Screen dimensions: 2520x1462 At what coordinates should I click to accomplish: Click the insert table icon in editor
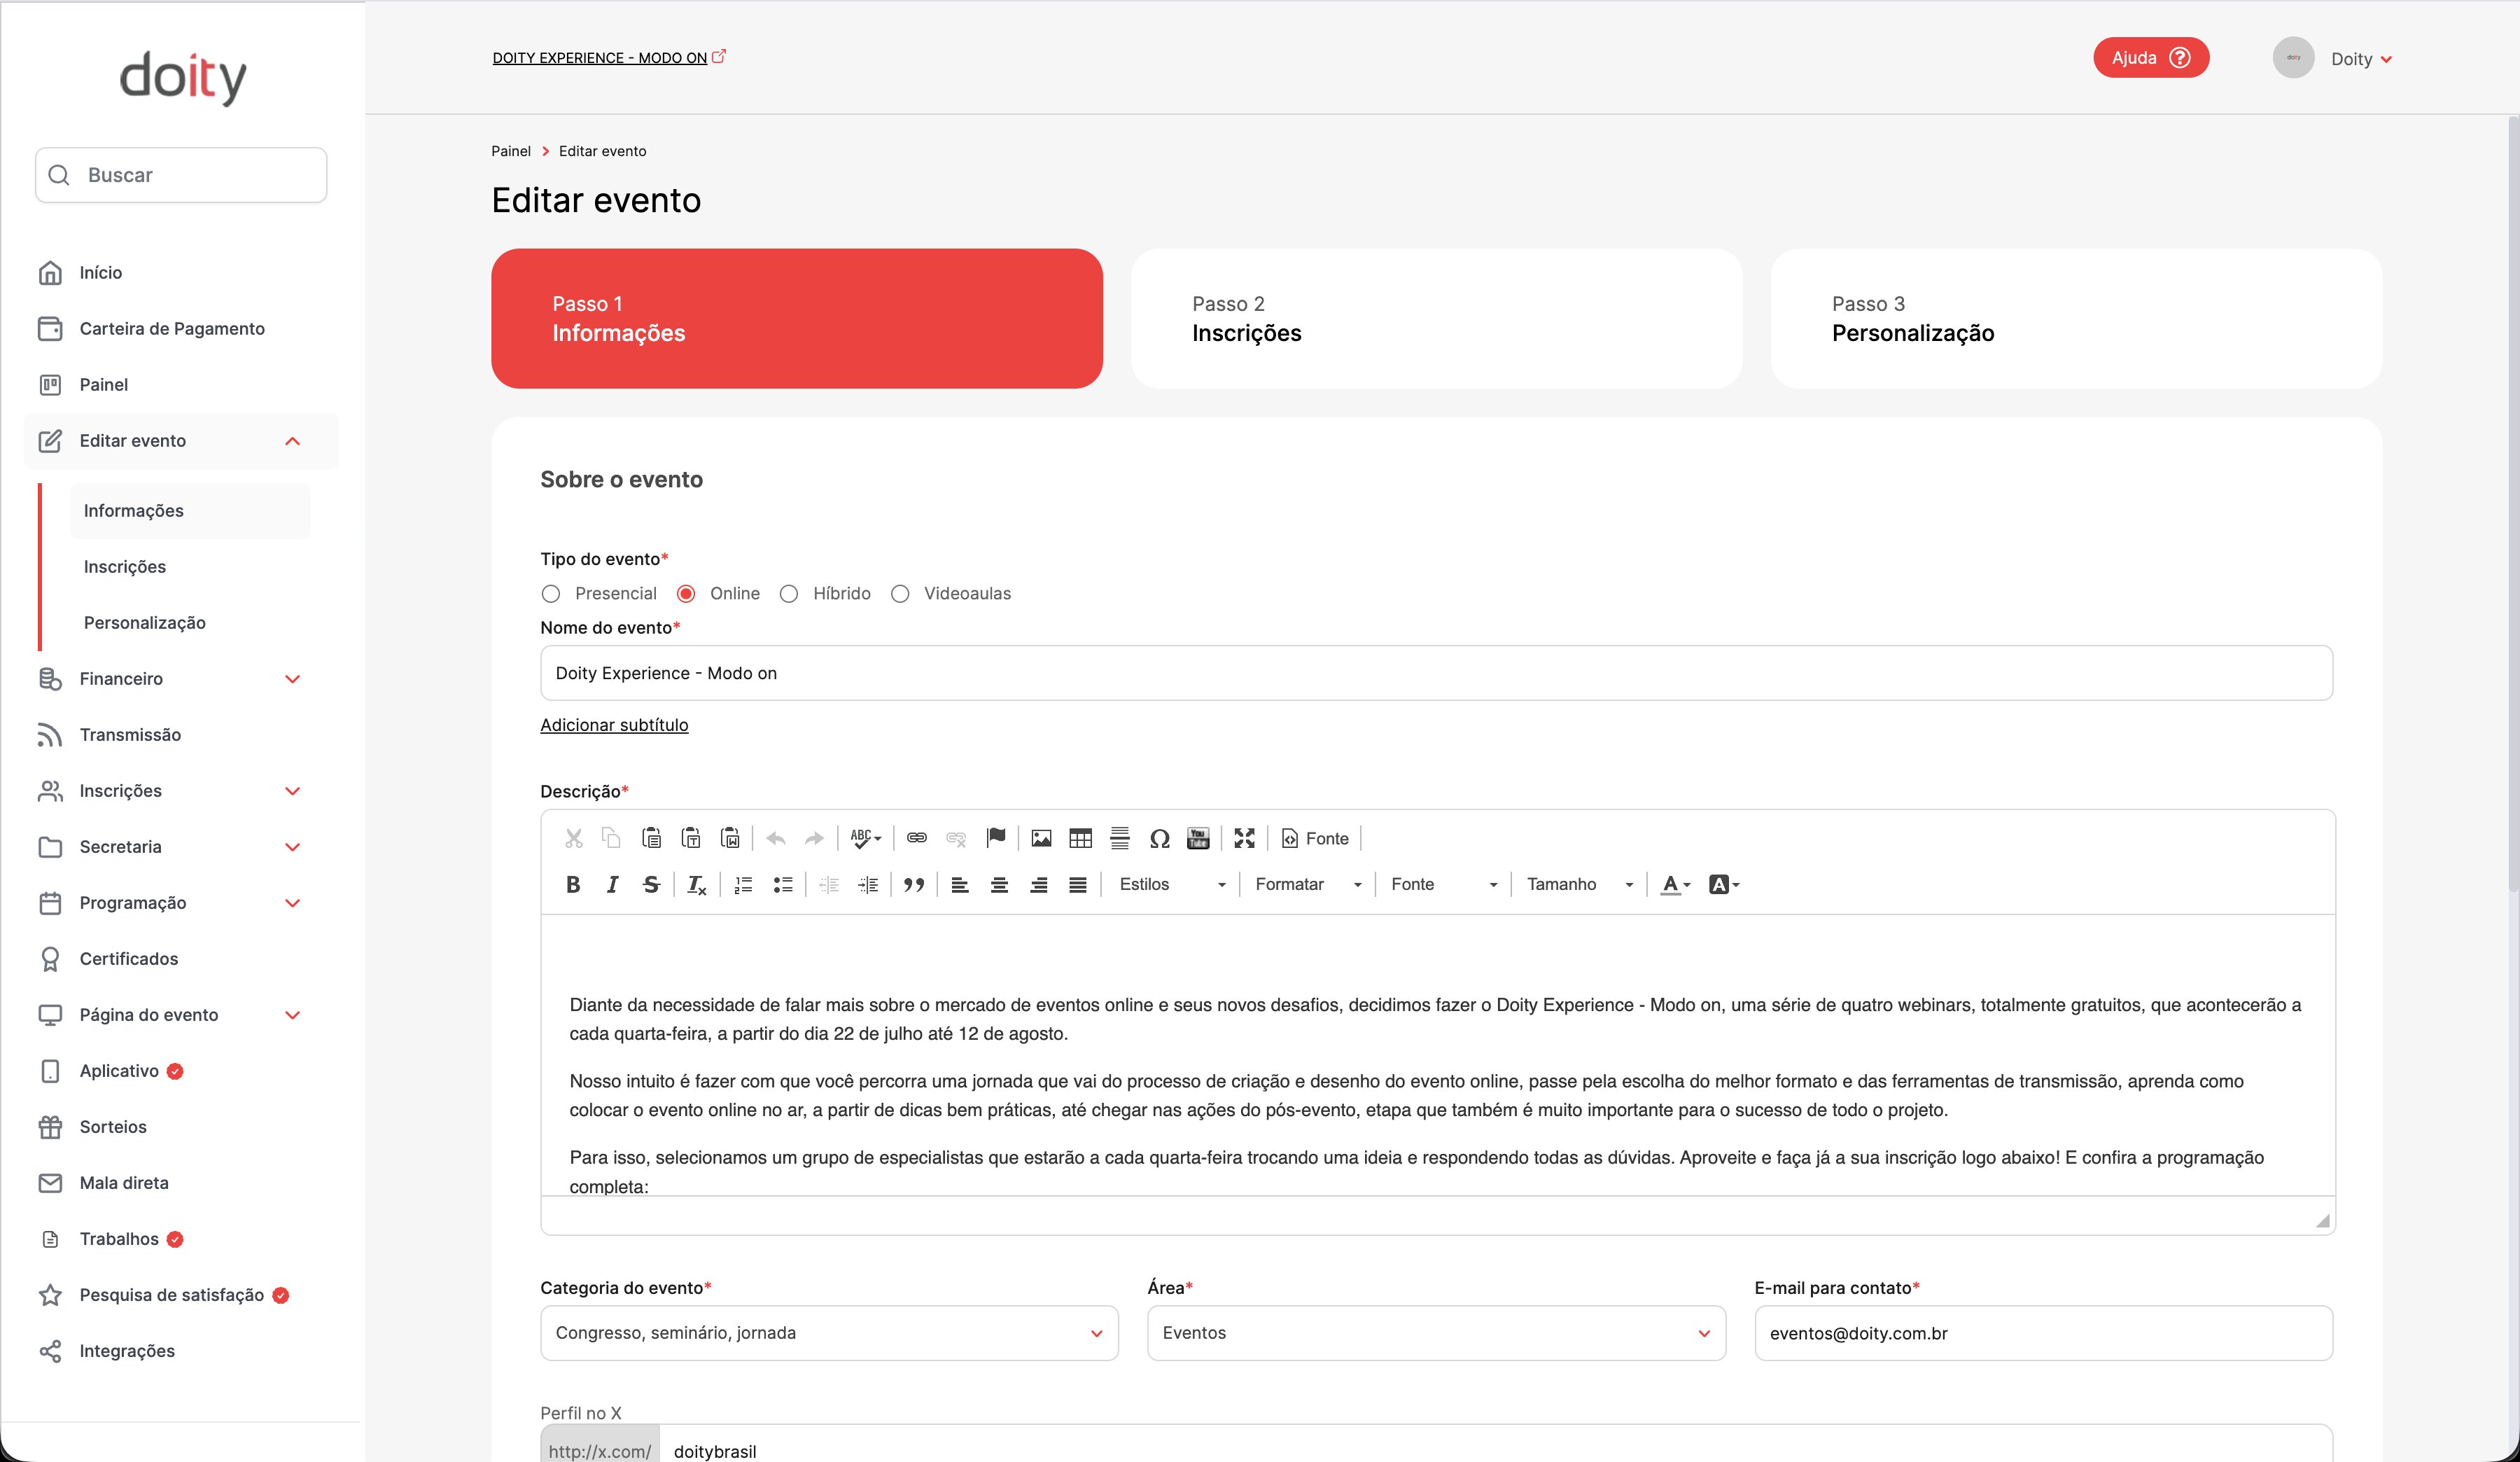click(1080, 838)
